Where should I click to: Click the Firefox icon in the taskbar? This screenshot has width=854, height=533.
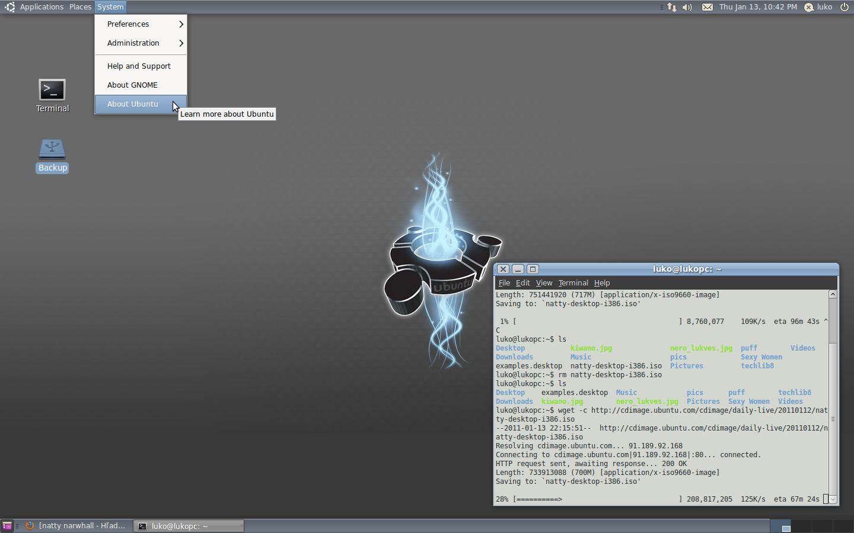(x=30, y=526)
